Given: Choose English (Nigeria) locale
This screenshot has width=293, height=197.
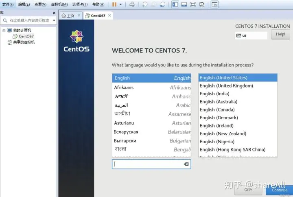Looking at the screenshot, I should click(238, 142).
